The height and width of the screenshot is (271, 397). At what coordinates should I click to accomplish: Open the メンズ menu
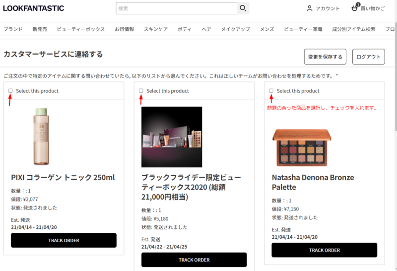click(267, 29)
